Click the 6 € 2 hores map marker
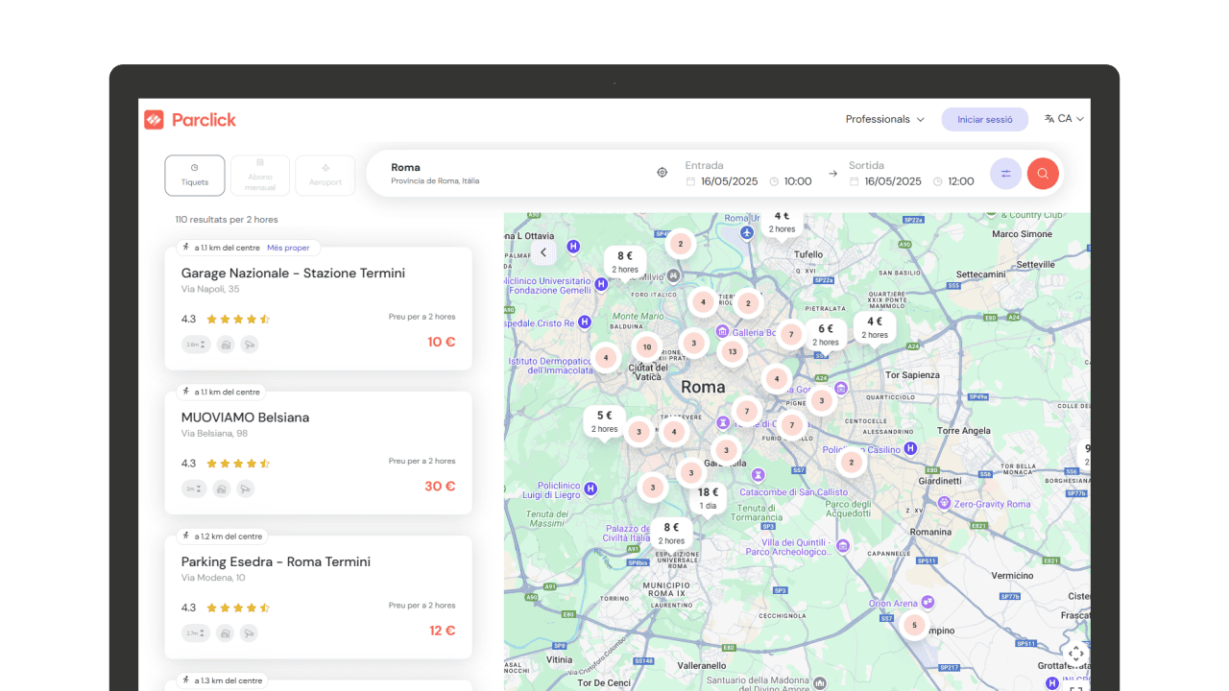The image size is (1229, 691). (x=826, y=335)
